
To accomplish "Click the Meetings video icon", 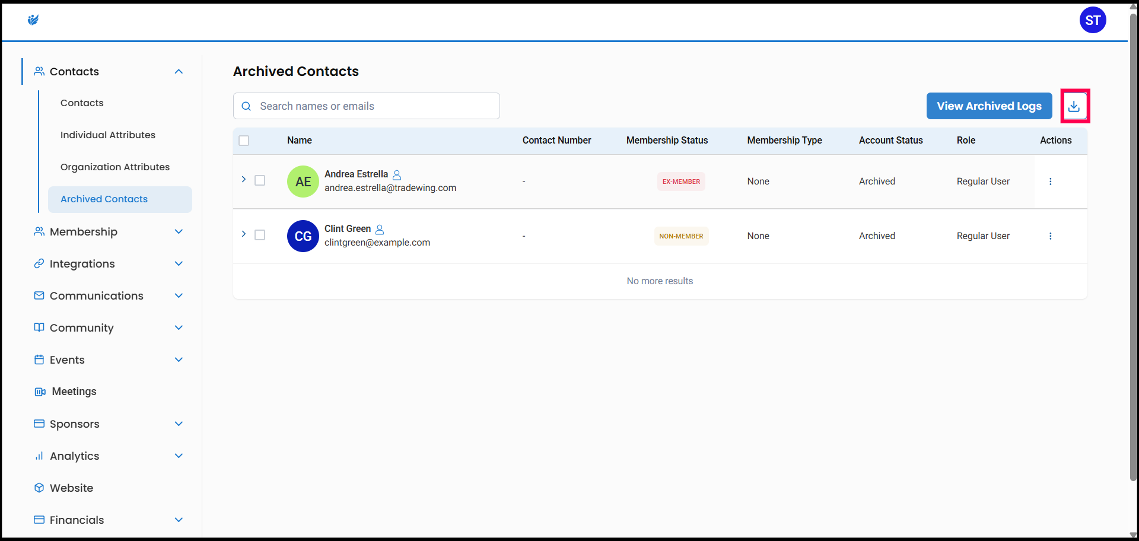I will click(x=40, y=392).
